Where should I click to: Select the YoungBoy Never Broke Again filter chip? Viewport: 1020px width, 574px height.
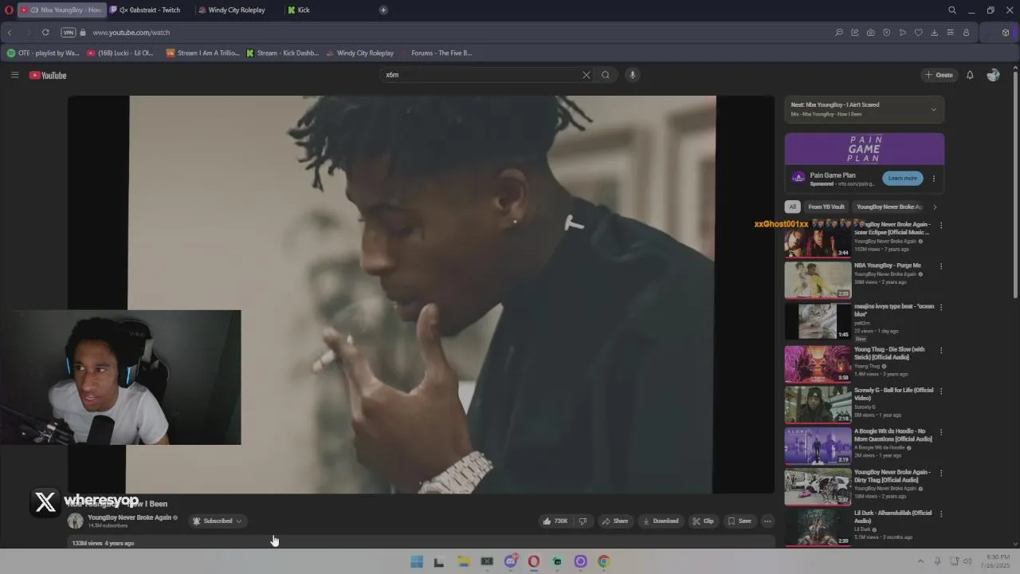889,206
